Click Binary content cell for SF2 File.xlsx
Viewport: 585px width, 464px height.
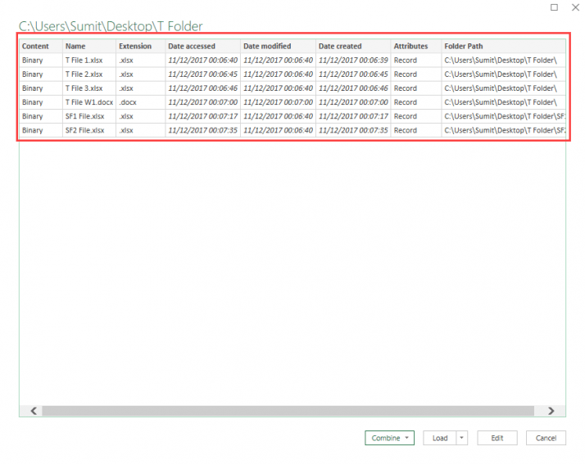(41, 130)
